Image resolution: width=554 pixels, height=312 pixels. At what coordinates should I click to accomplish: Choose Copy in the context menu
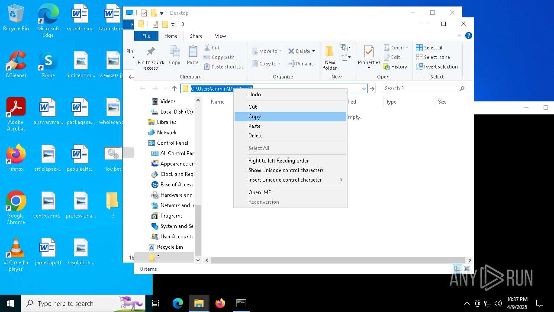pyautogui.click(x=290, y=116)
